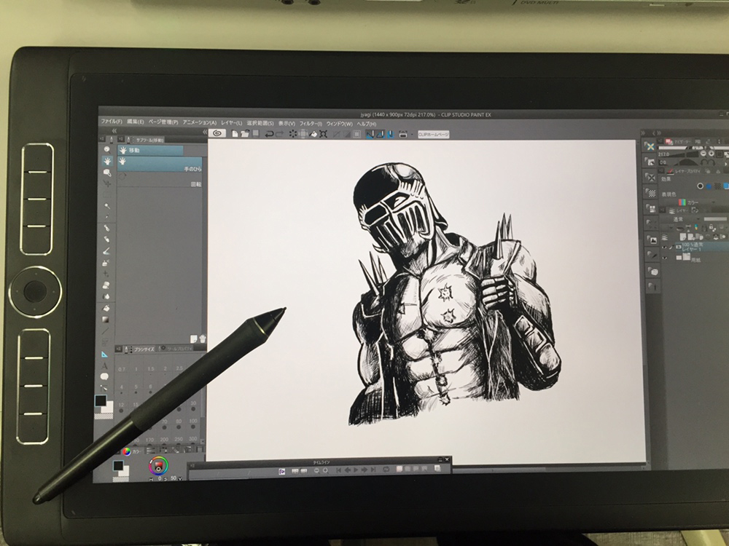Open the ファイル(F) menu
The width and height of the screenshot is (729, 546).
(x=112, y=122)
